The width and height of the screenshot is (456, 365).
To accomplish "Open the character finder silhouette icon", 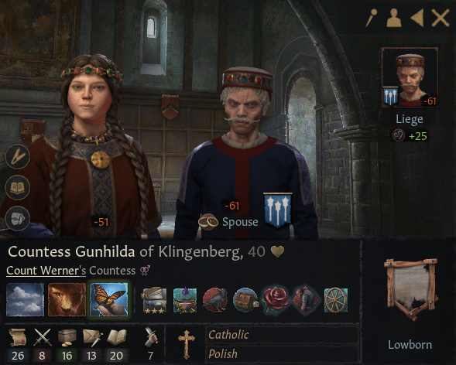I will [x=394, y=18].
